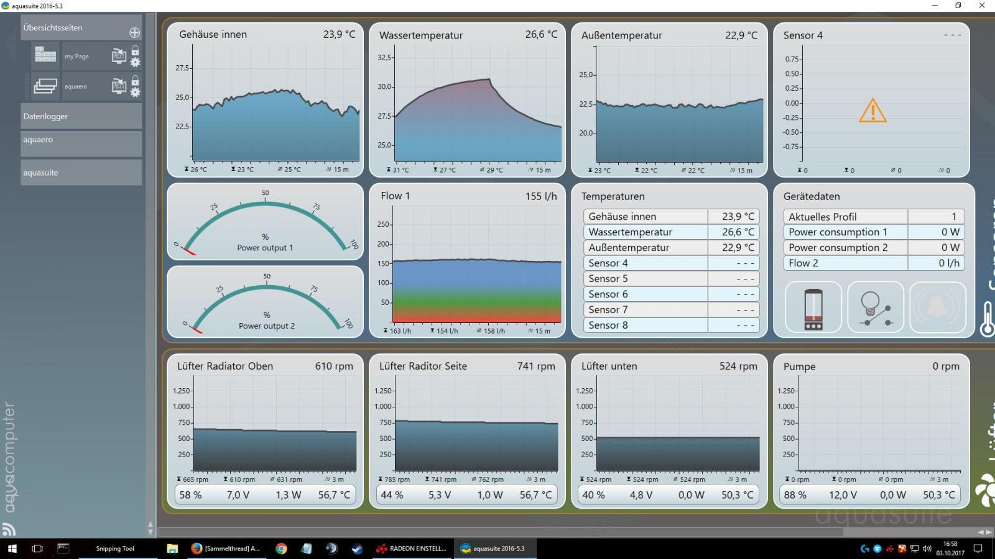Click the Flow 2 row in Gerätedaten

(x=874, y=263)
